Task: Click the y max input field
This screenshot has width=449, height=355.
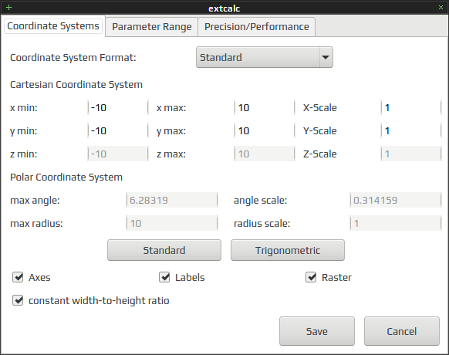Action: (x=265, y=131)
